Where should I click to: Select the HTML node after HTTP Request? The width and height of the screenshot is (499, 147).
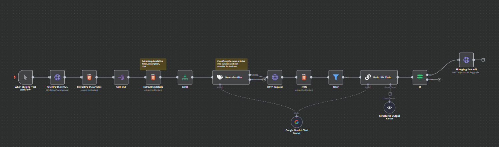[304, 77]
